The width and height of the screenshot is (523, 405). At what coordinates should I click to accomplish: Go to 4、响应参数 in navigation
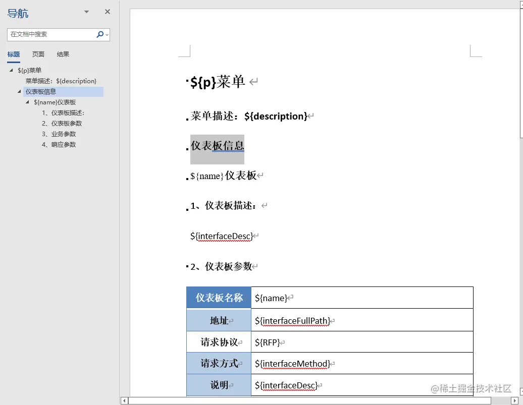pos(59,145)
